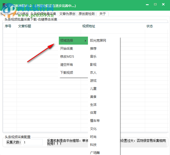Screen dimensions: 170x155
Task: Click the 文章标题 column header
Action: coord(25,26)
